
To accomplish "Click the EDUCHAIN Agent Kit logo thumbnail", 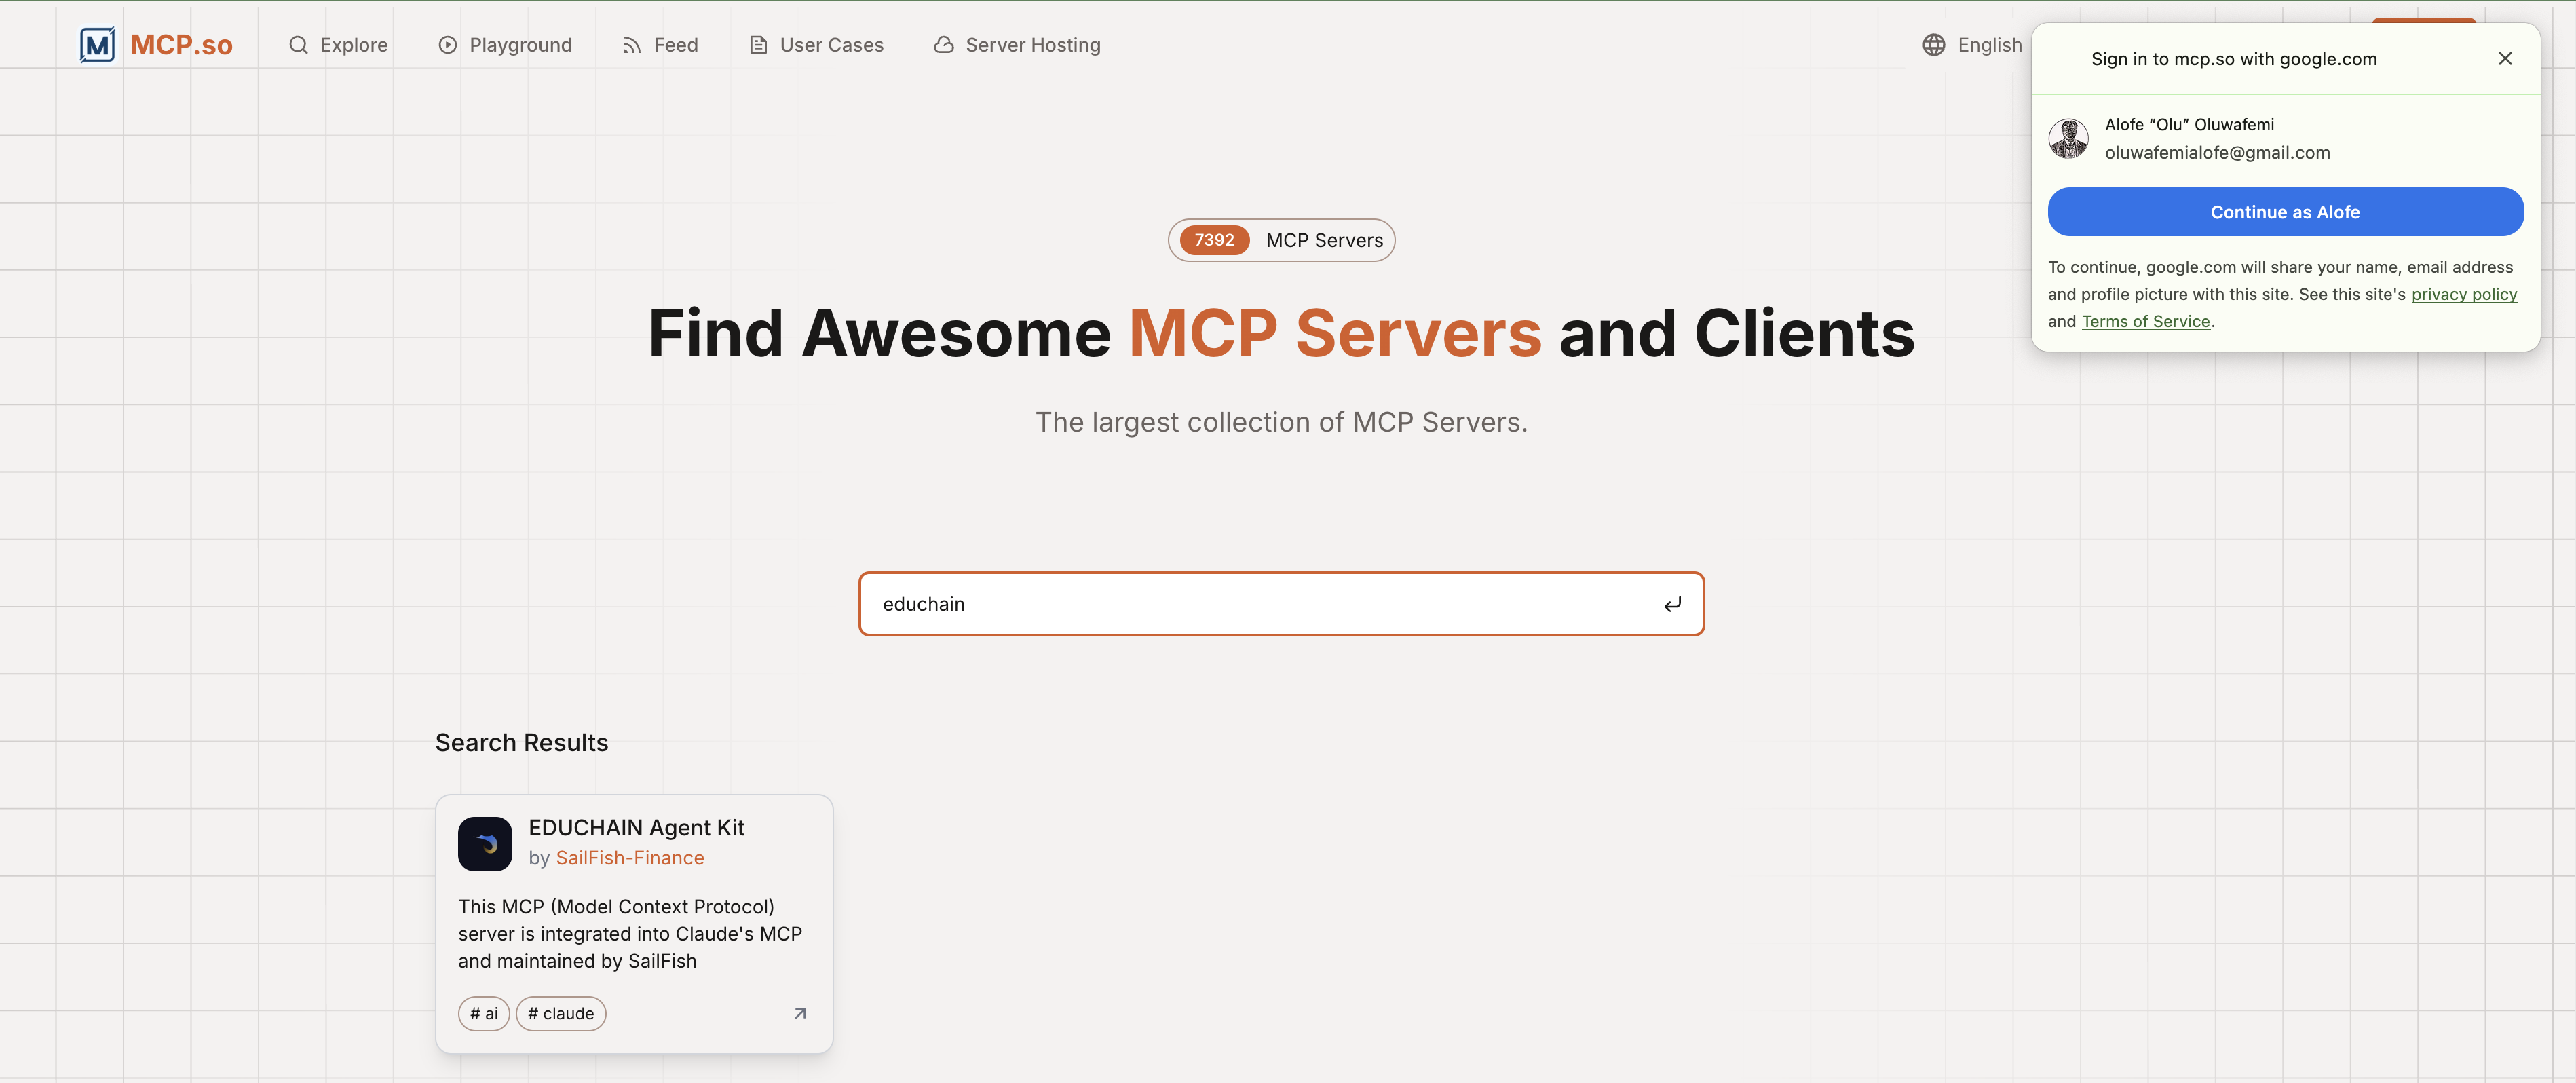I will point(485,843).
